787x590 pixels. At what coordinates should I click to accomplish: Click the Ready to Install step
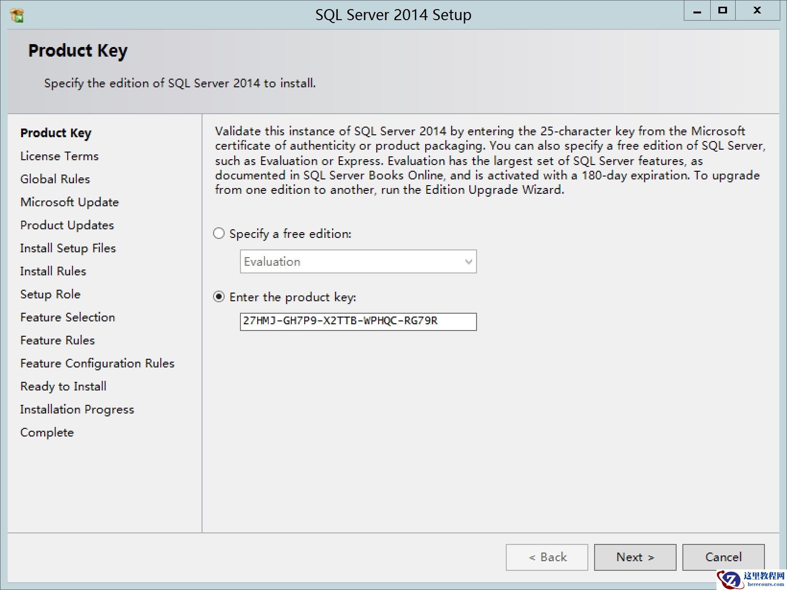point(63,386)
